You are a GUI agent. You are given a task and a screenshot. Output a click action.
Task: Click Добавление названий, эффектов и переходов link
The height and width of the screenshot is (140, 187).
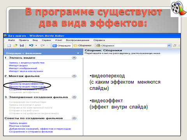(x=40, y=129)
